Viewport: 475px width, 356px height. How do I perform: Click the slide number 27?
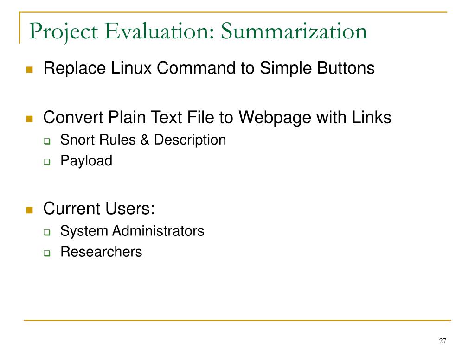click(442, 341)
